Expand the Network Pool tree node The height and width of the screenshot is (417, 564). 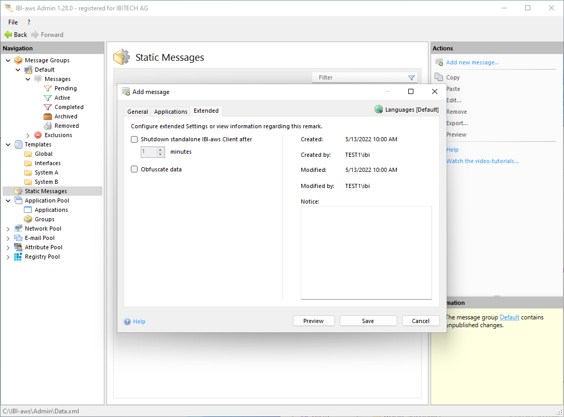coord(8,229)
